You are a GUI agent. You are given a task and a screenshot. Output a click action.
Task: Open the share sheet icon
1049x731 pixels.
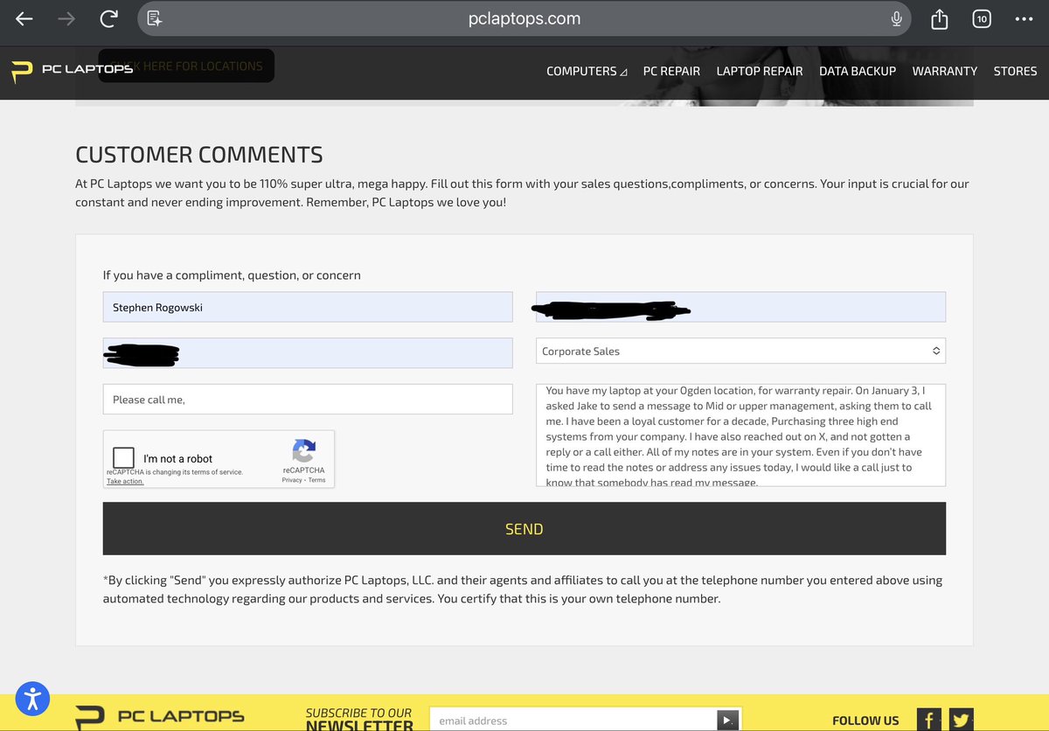pyautogui.click(x=940, y=18)
